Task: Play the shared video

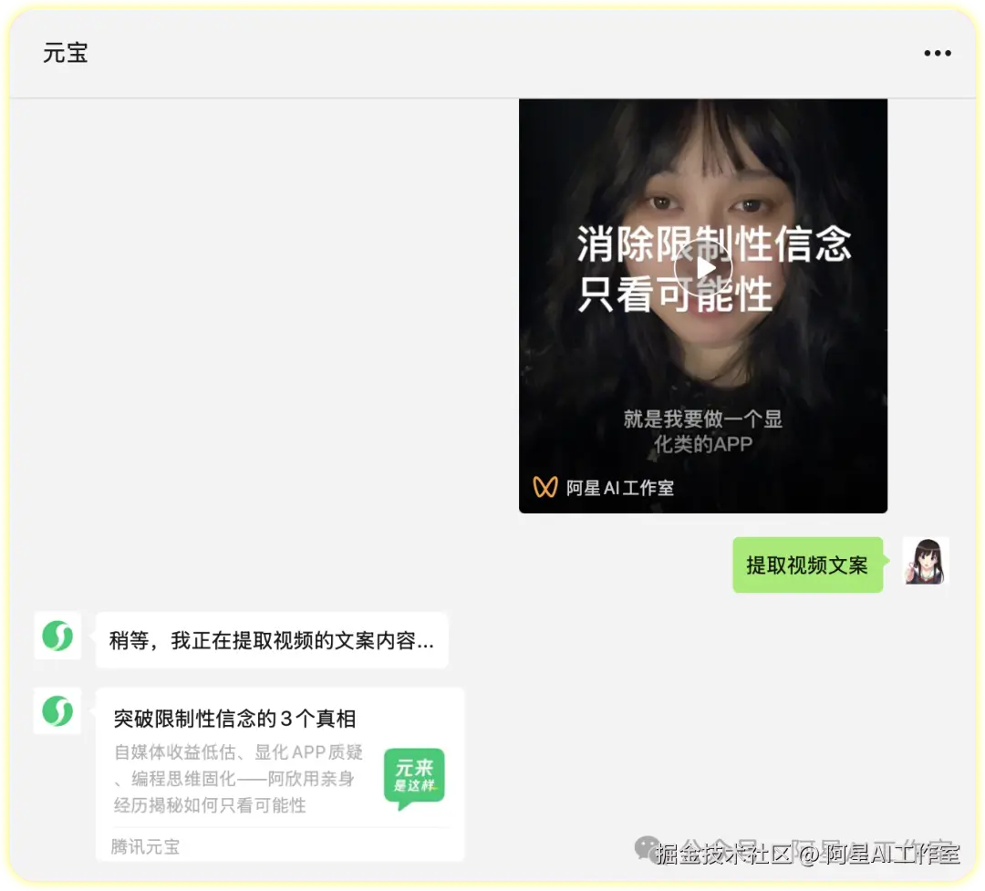Action: coord(703,269)
